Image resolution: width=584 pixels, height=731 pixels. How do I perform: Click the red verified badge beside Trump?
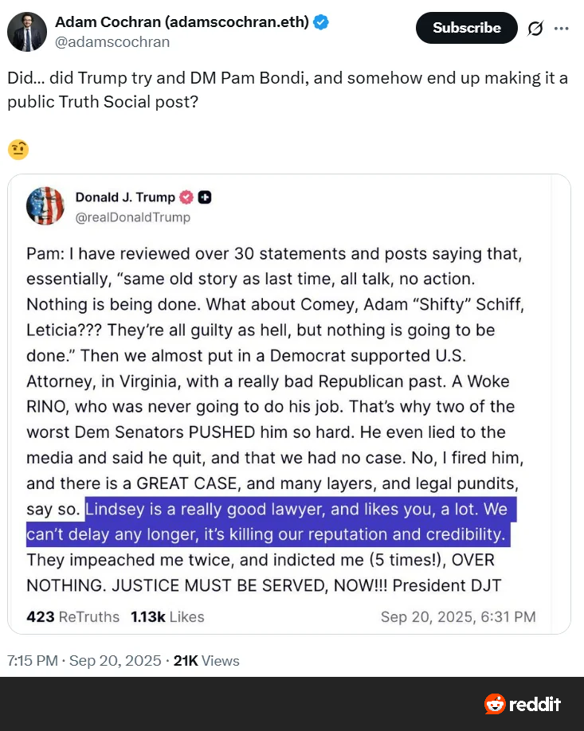pyautogui.click(x=186, y=197)
